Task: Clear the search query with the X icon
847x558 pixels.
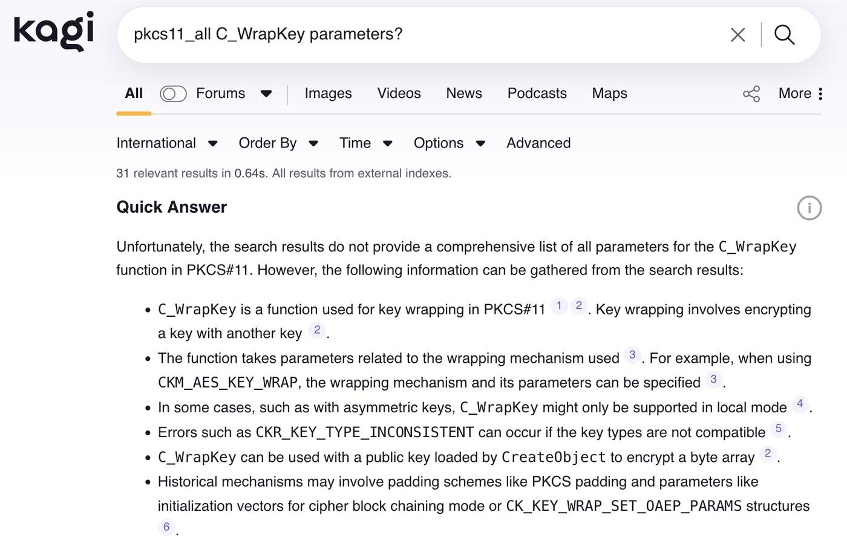Action: pos(737,35)
